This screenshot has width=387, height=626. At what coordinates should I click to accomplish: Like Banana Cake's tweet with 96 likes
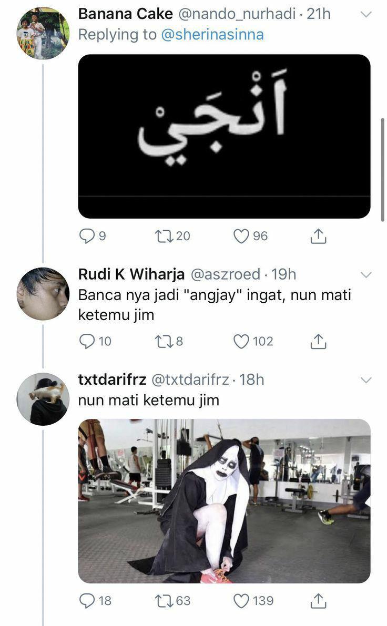point(241,236)
